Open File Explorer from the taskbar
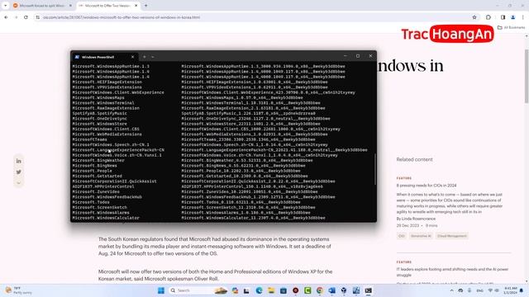The height and width of the screenshot is (297, 529). [271, 290]
